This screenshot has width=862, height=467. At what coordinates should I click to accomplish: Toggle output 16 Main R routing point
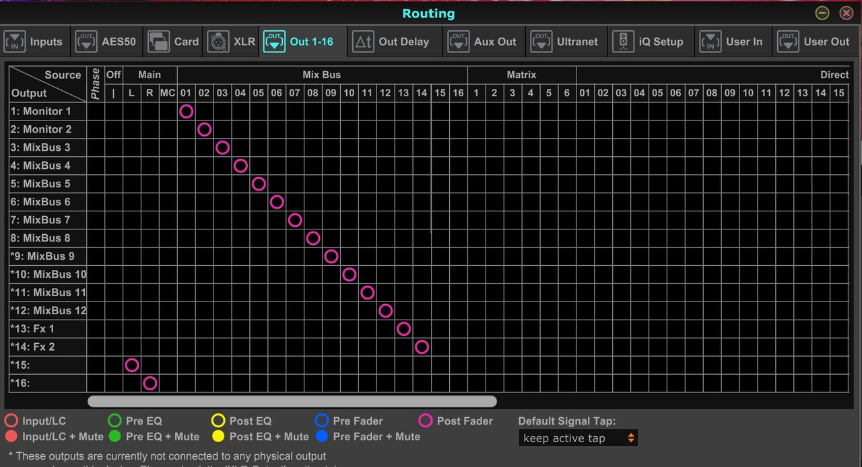pyautogui.click(x=150, y=384)
